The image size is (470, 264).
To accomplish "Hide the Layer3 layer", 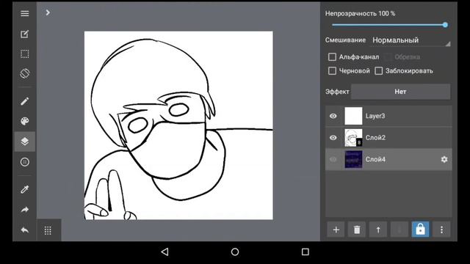I will (x=333, y=116).
